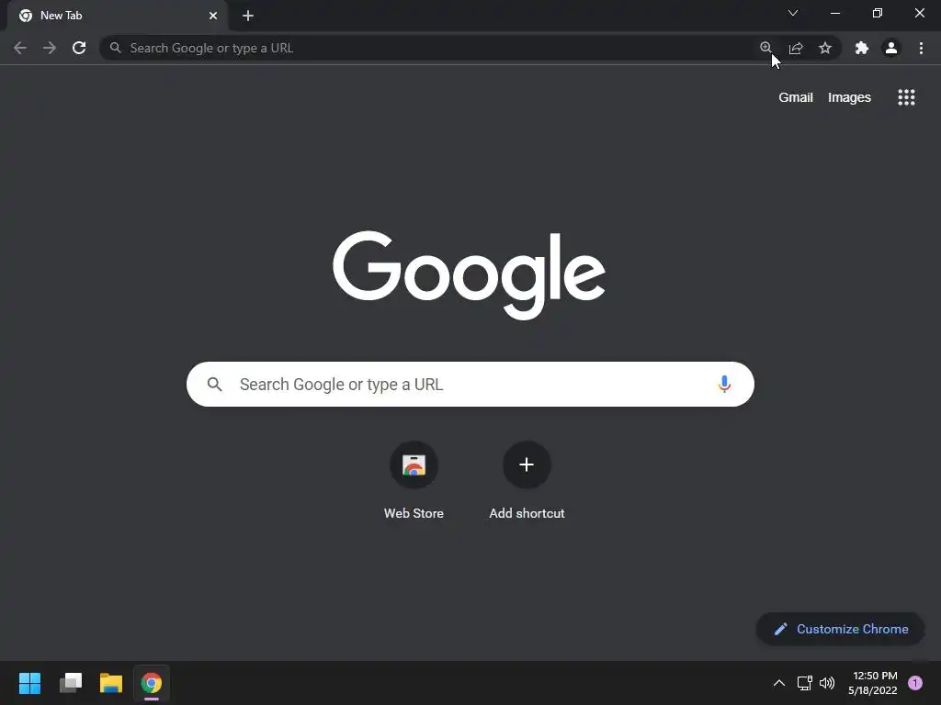The height and width of the screenshot is (705, 941).
Task: Open the clock showing 12:50 PM
Action: click(x=873, y=683)
